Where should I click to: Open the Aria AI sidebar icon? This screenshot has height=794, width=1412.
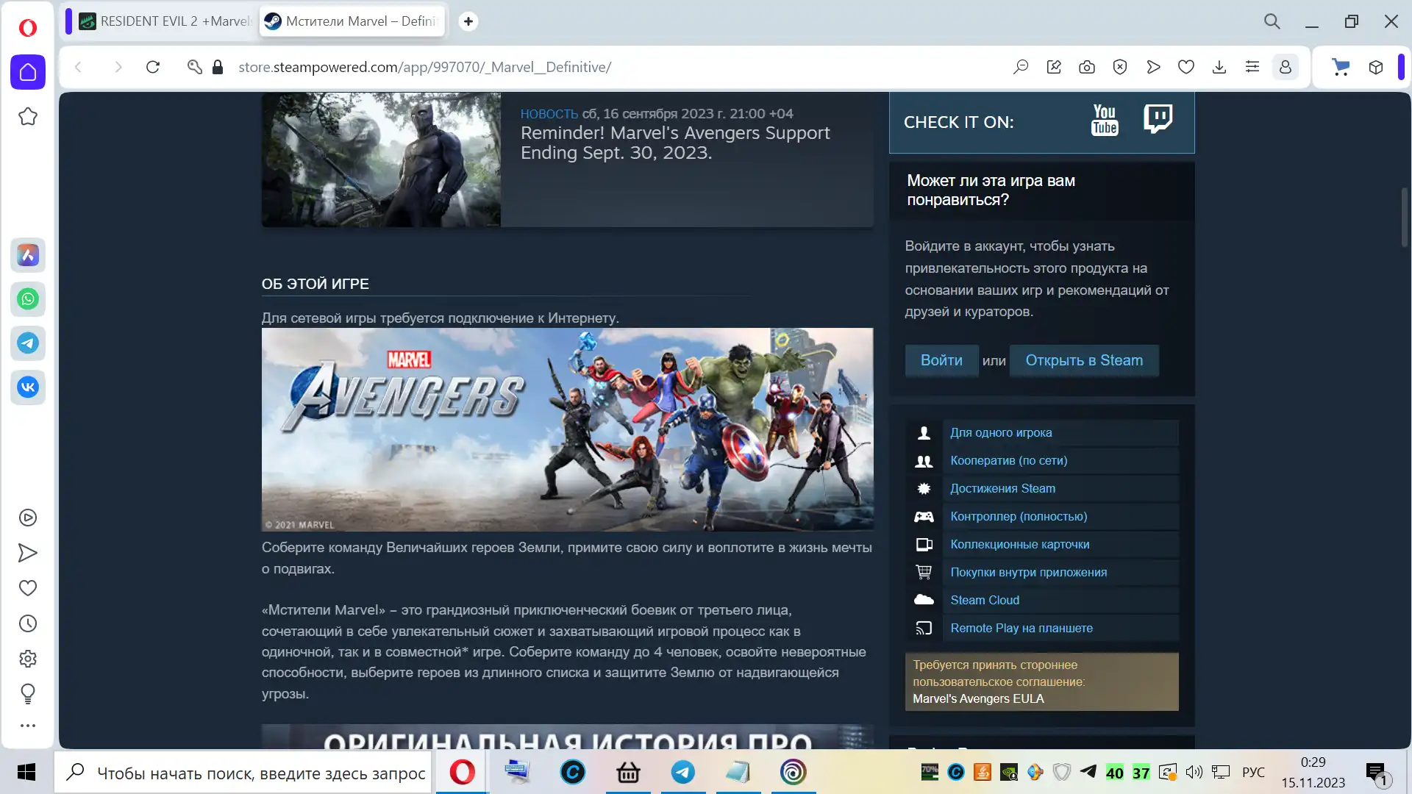[28, 255]
